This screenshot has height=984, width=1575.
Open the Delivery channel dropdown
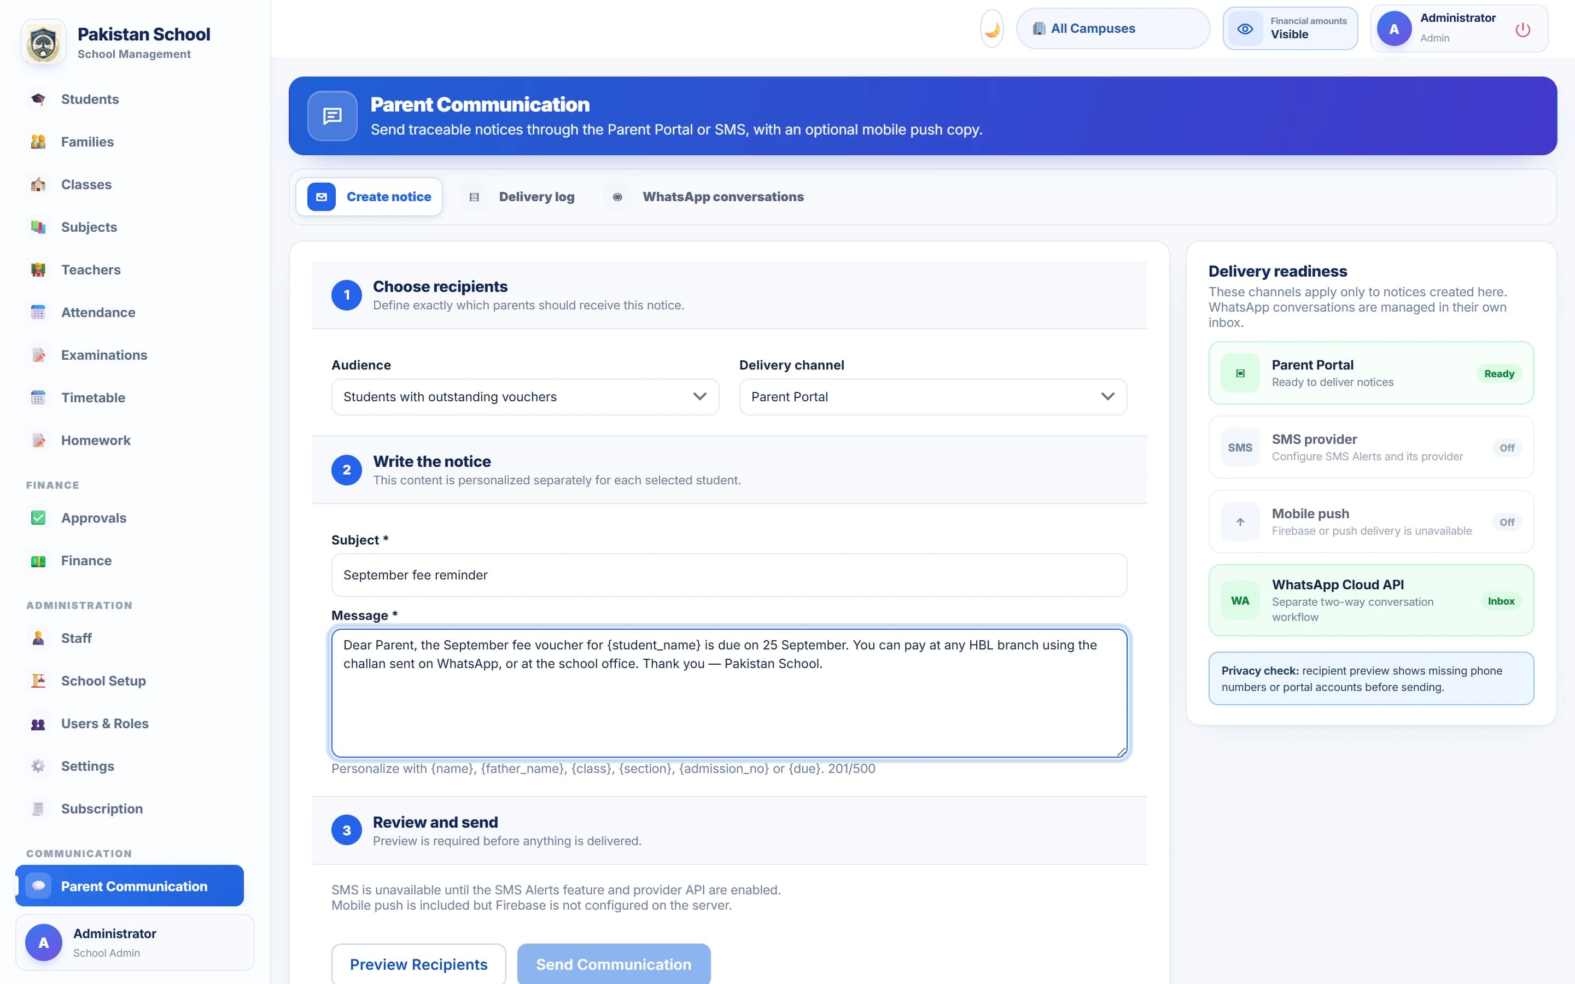tap(932, 397)
